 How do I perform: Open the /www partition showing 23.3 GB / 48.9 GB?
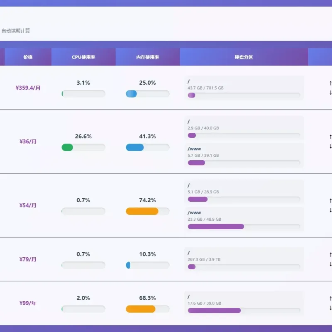244,219
